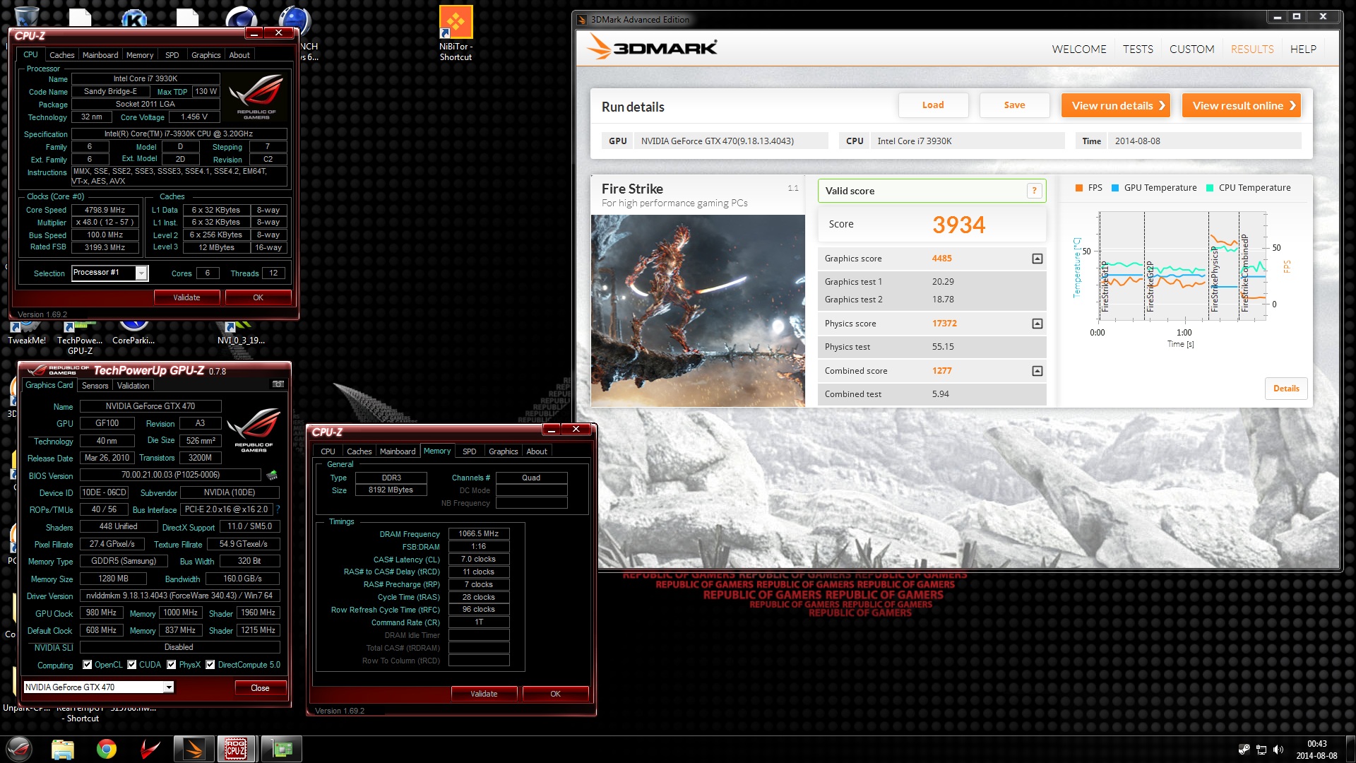
Task: Toggle the DirectCompute 5.0 checkbox
Action: [210, 665]
